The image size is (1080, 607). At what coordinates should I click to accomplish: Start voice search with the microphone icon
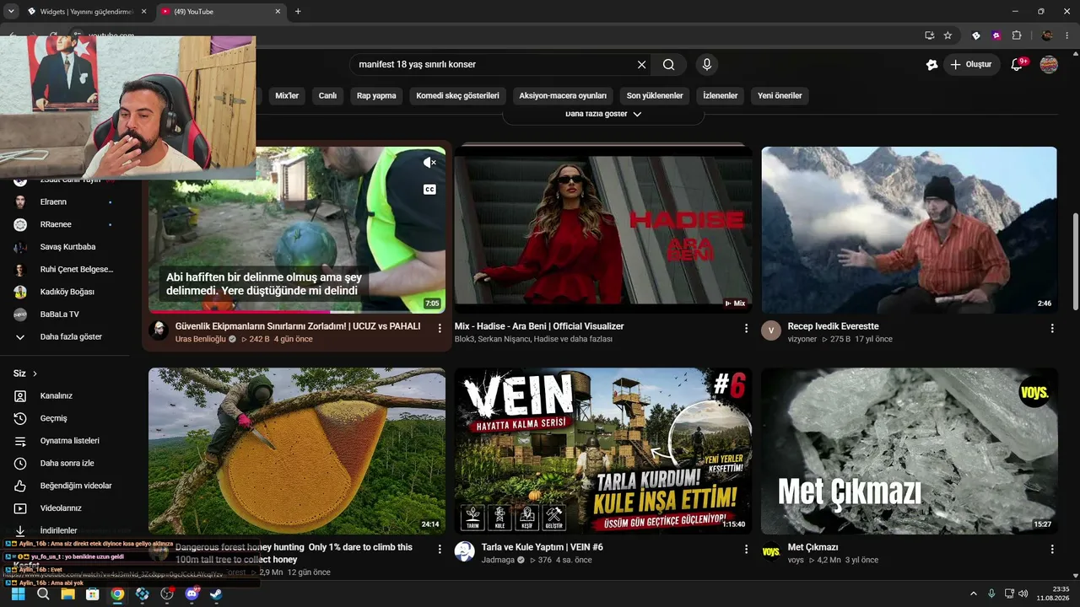[x=707, y=65]
